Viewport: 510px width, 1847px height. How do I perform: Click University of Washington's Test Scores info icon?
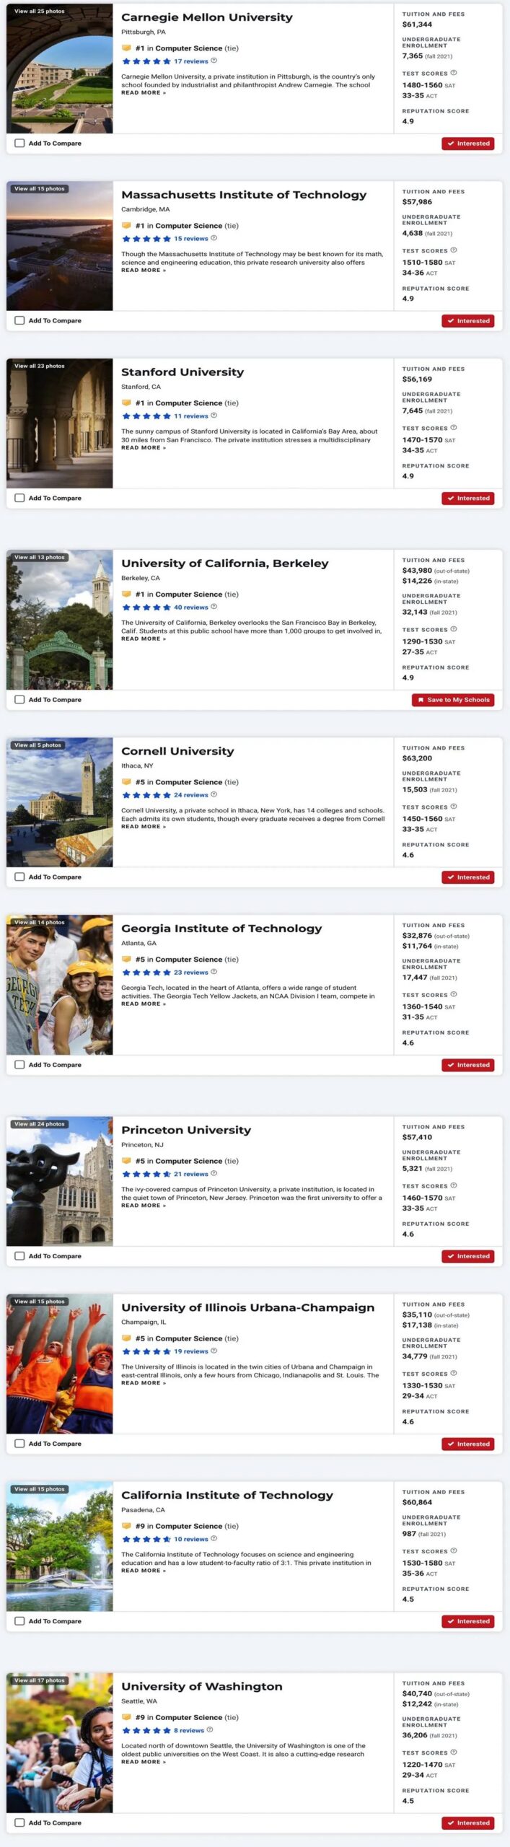tap(454, 1752)
